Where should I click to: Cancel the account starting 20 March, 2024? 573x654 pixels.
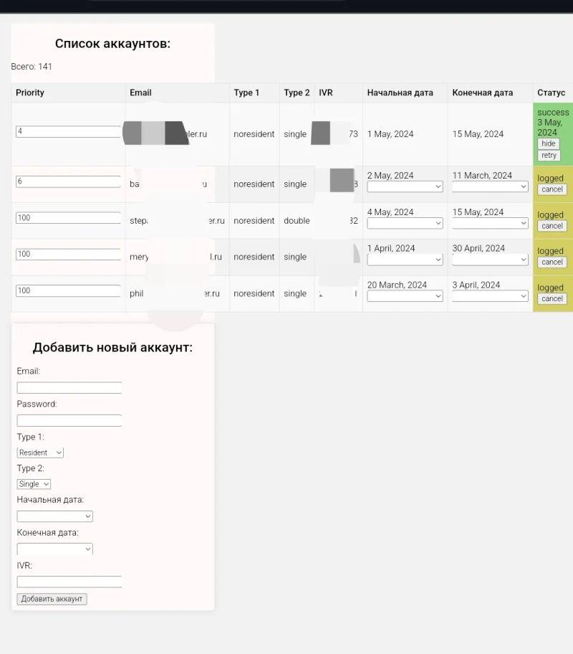point(552,298)
